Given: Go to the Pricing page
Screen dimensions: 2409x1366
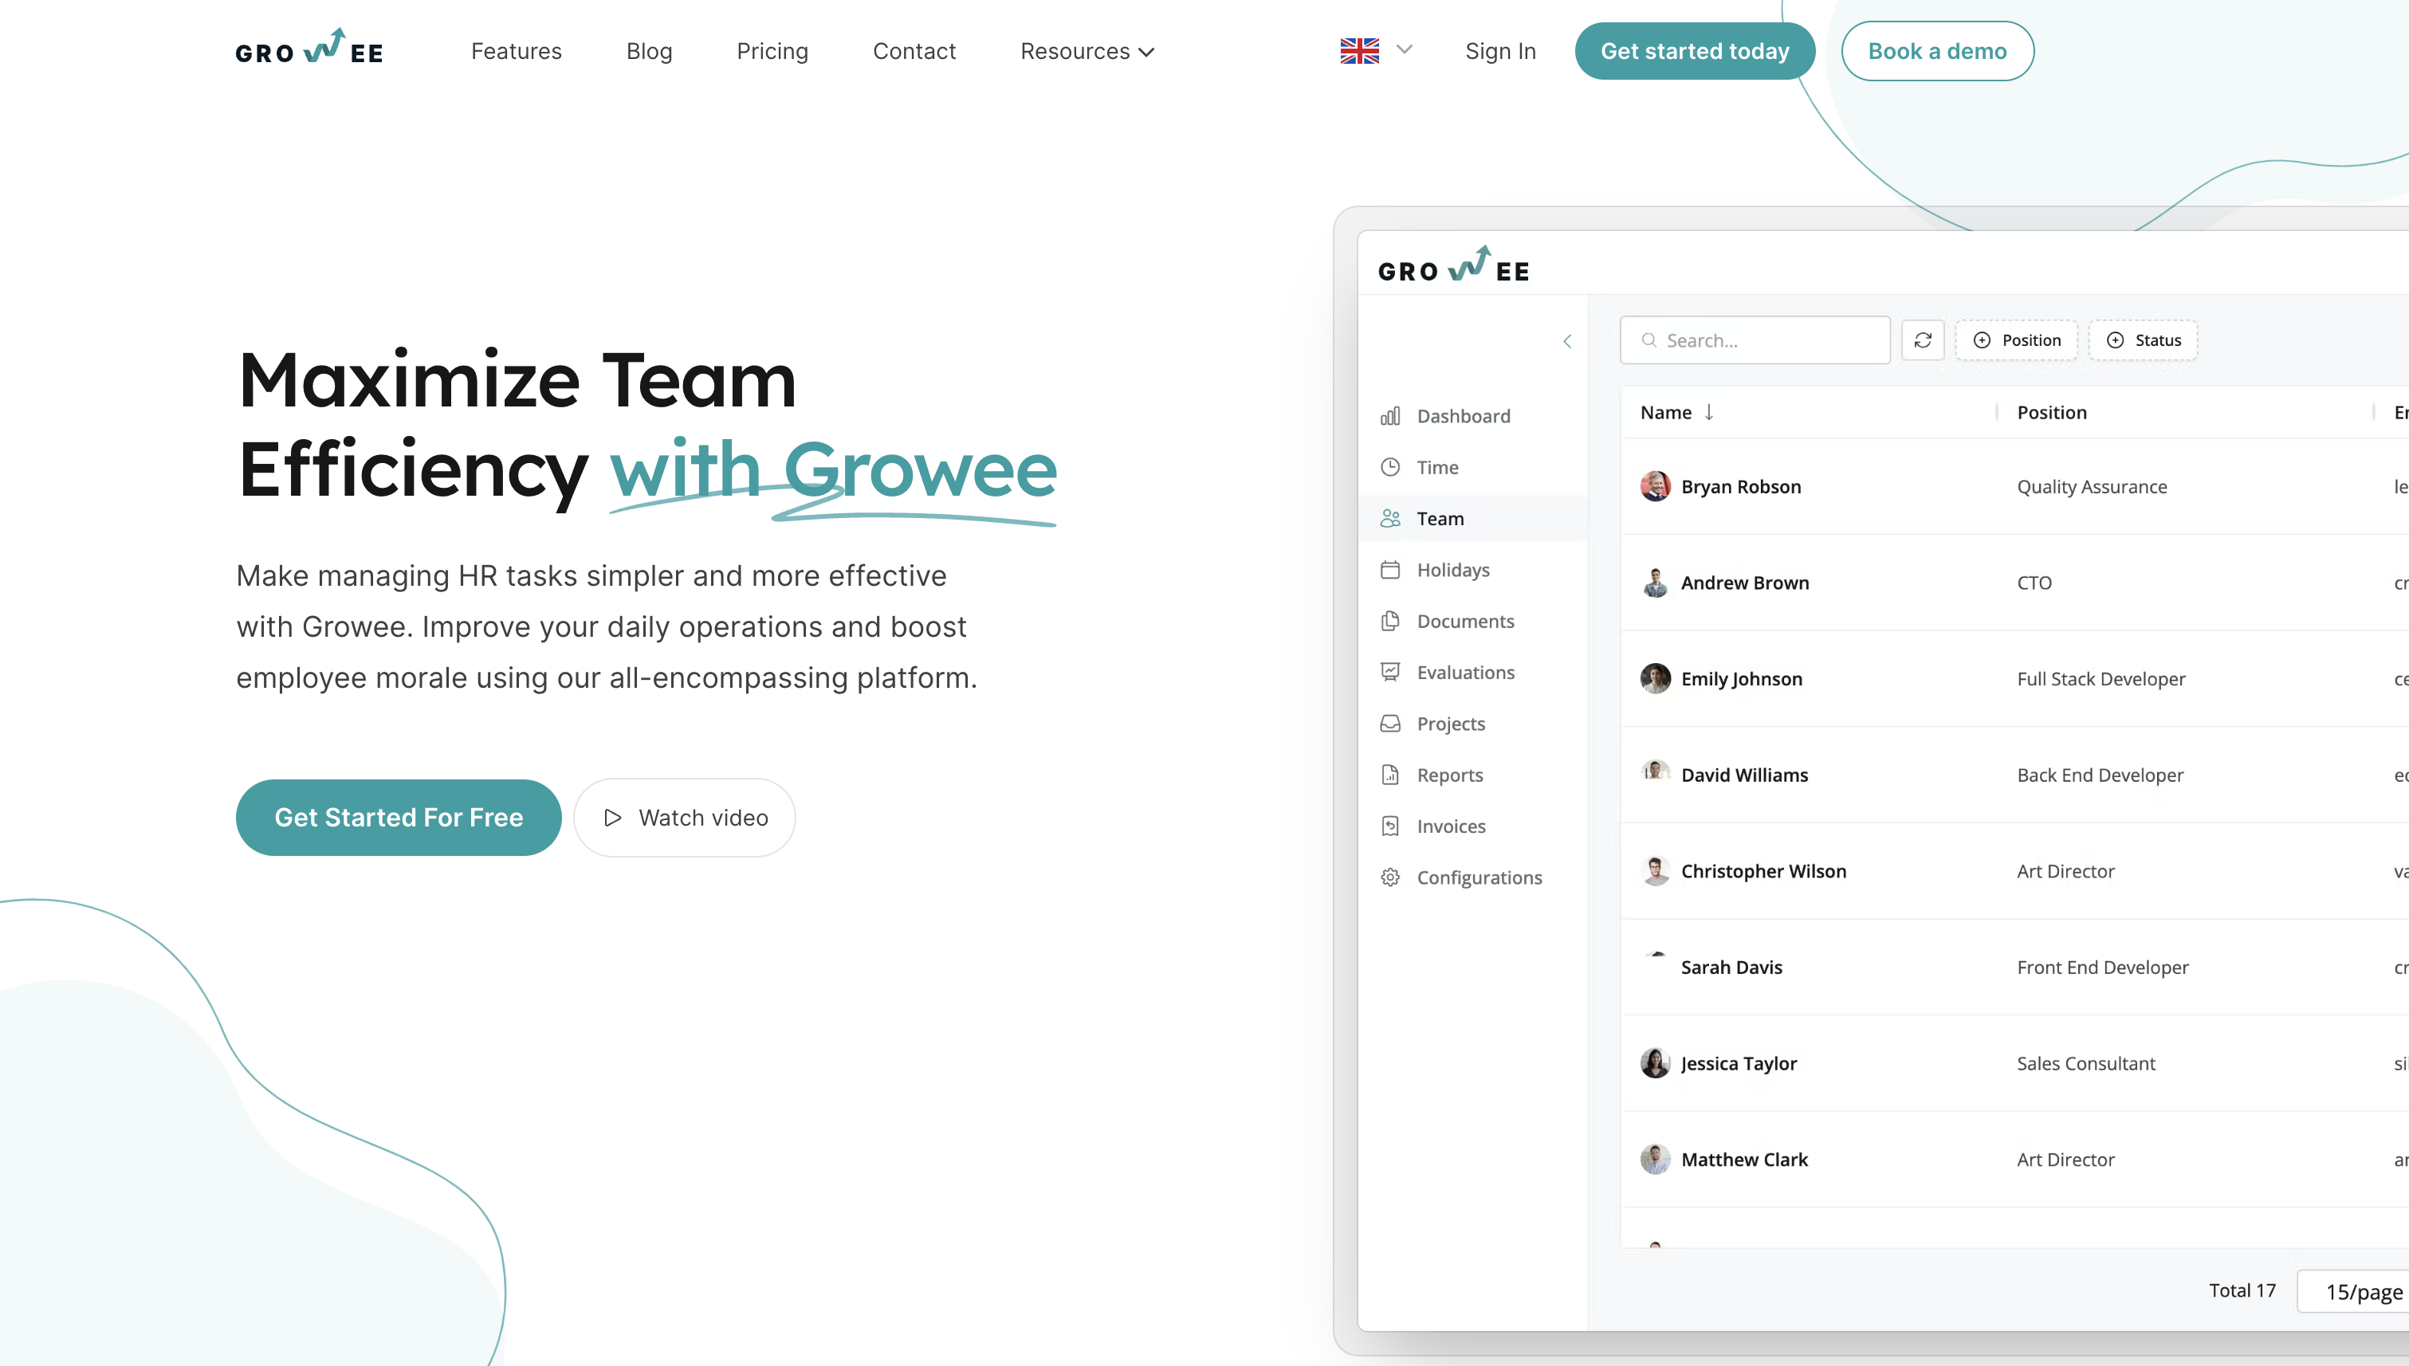Looking at the screenshot, I should coord(772,52).
